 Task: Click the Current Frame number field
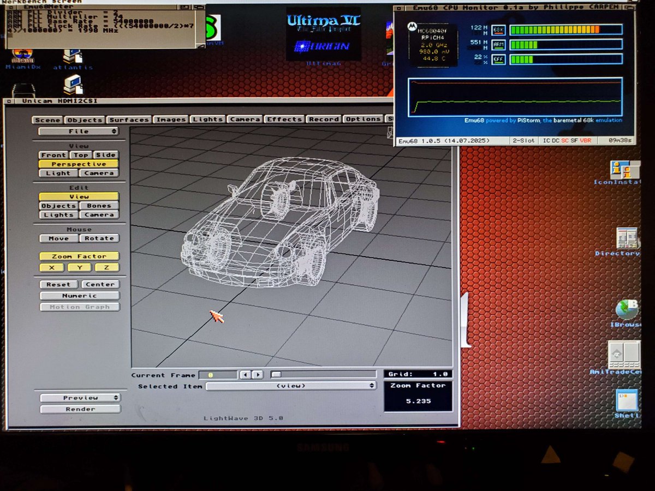click(x=218, y=375)
